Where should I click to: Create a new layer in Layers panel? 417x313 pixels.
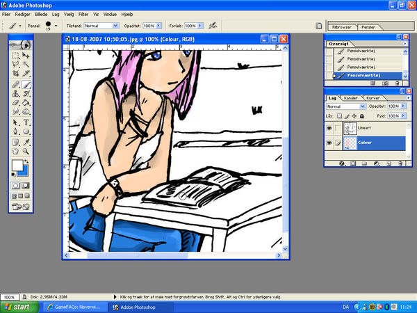pos(389,163)
